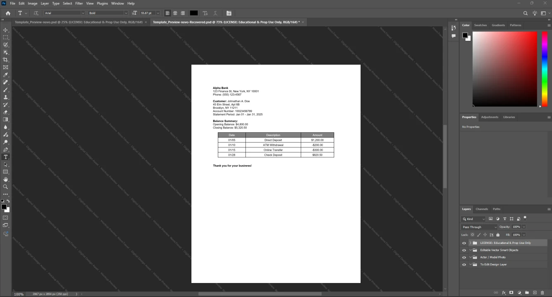
Task: Select the Zoom tool in toolbox
Action: [5, 187]
